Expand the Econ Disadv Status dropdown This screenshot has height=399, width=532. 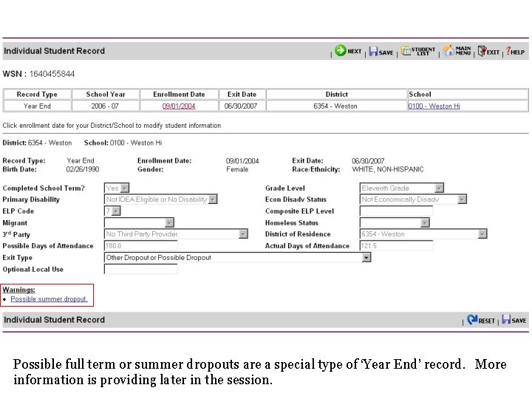click(x=462, y=199)
